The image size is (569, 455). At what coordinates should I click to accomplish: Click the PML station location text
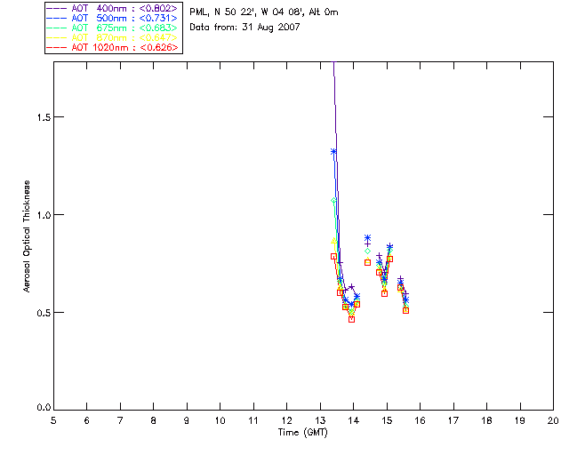tap(264, 12)
